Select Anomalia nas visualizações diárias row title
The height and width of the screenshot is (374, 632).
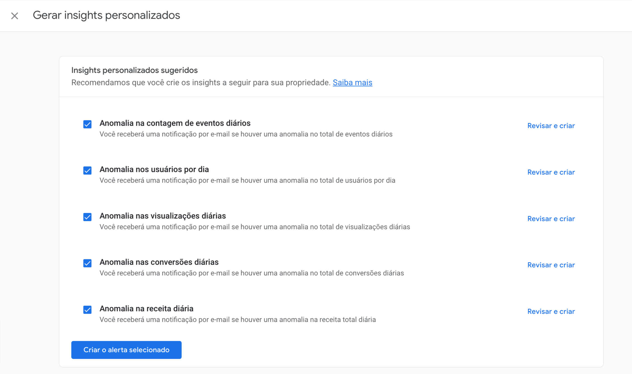coord(163,216)
